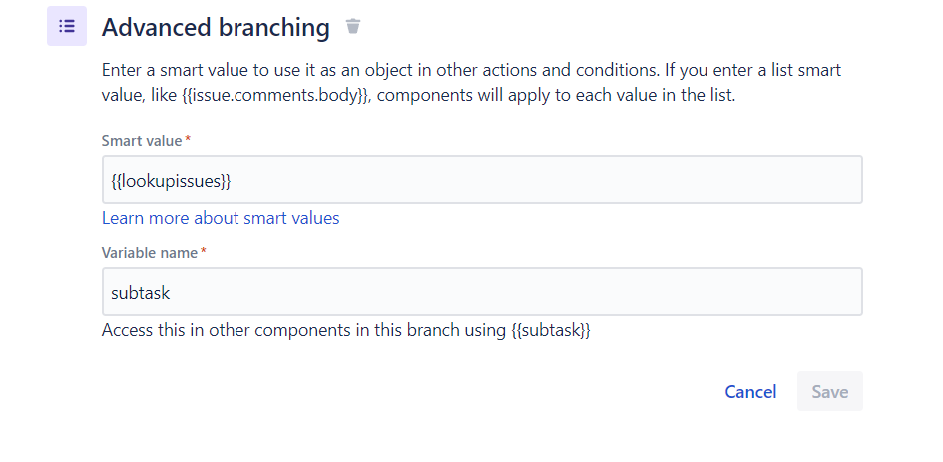Click the {{issue.comments.body}} example in description

[274, 96]
